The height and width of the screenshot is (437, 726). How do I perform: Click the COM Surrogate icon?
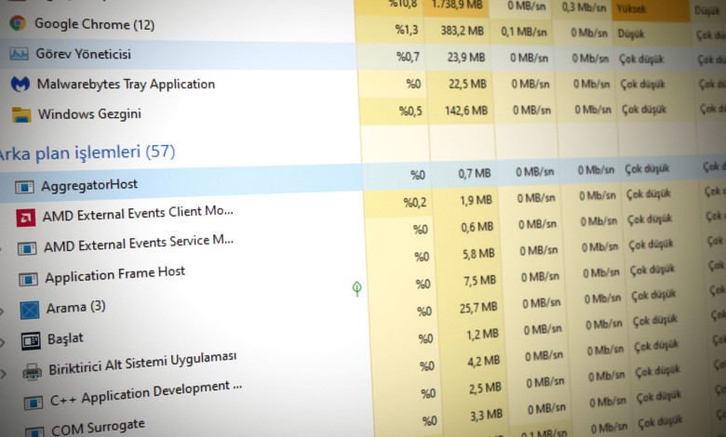click(x=34, y=432)
